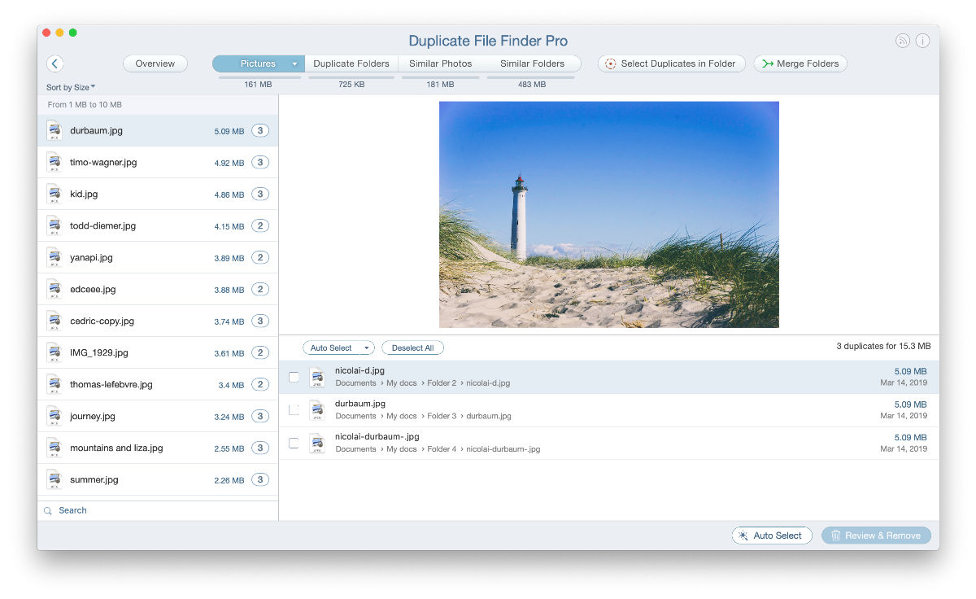
Task: Click Folder 2 in nicolai-d.jpg path
Action: (x=442, y=383)
